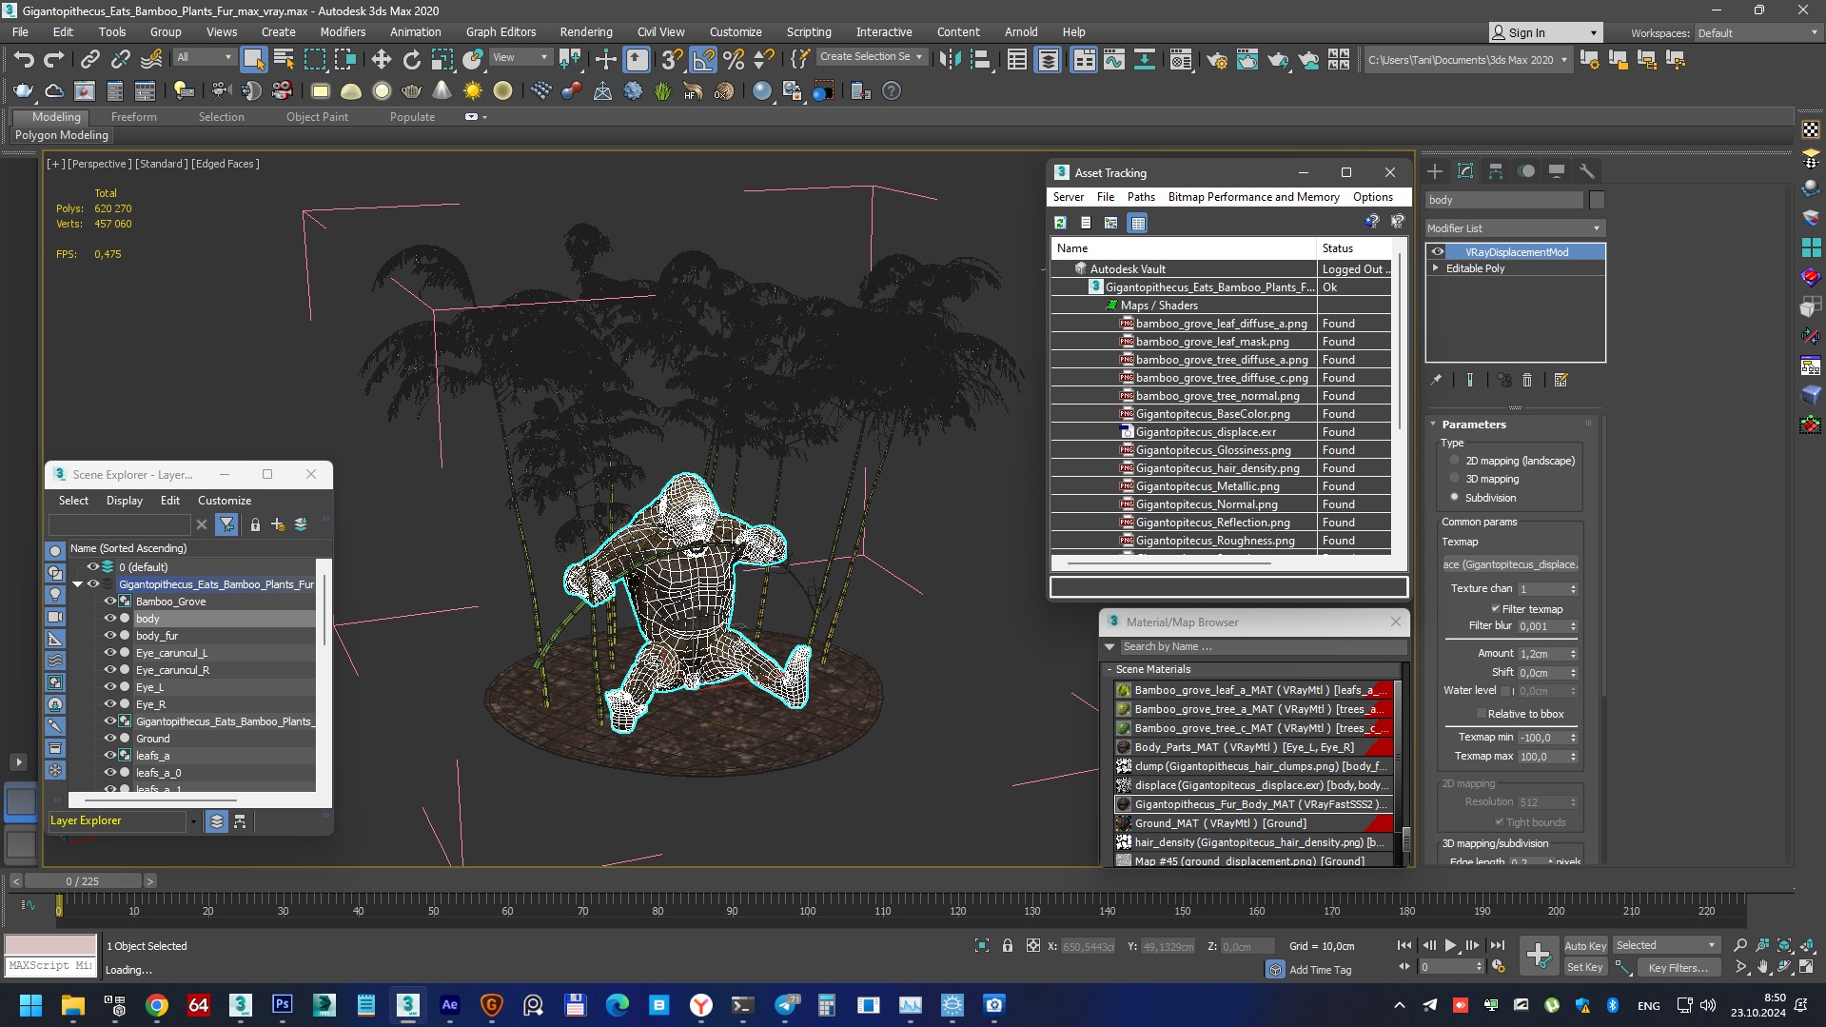Image resolution: width=1826 pixels, height=1027 pixels.
Task: Switch to the Freeform ribbon tab
Action: (x=133, y=117)
